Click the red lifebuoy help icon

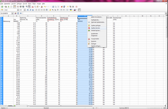click(76, 7)
